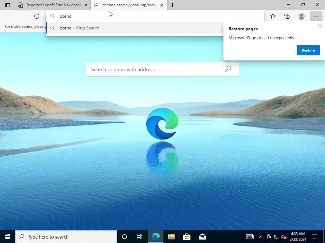Open Task View on the taskbar

(x=140, y=237)
